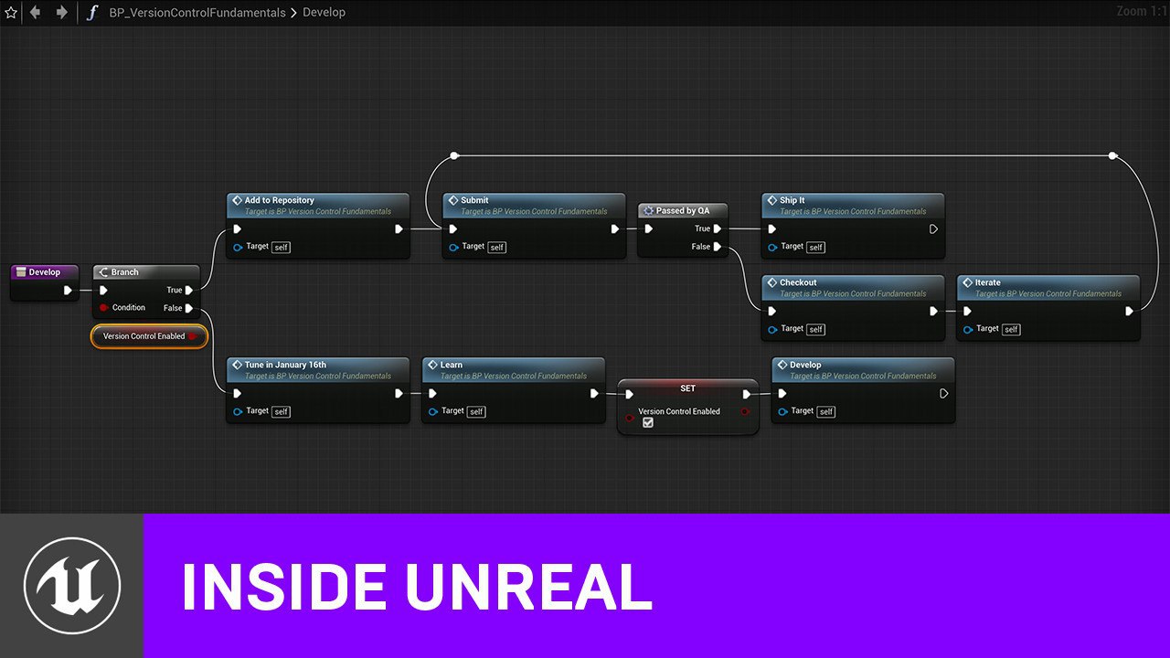Image resolution: width=1170 pixels, height=658 pixels.
Task: Toggle Version Control Enabled checkbox in SET node
Action: pos(648,422)
